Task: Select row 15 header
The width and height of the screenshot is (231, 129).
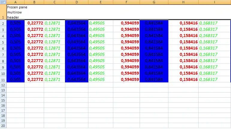Action: (3, 100)
